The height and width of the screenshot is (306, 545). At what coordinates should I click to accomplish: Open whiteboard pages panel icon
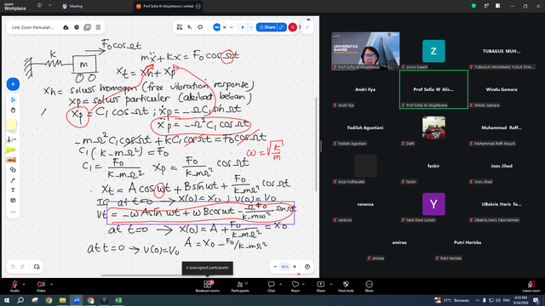tap(87, 27)
